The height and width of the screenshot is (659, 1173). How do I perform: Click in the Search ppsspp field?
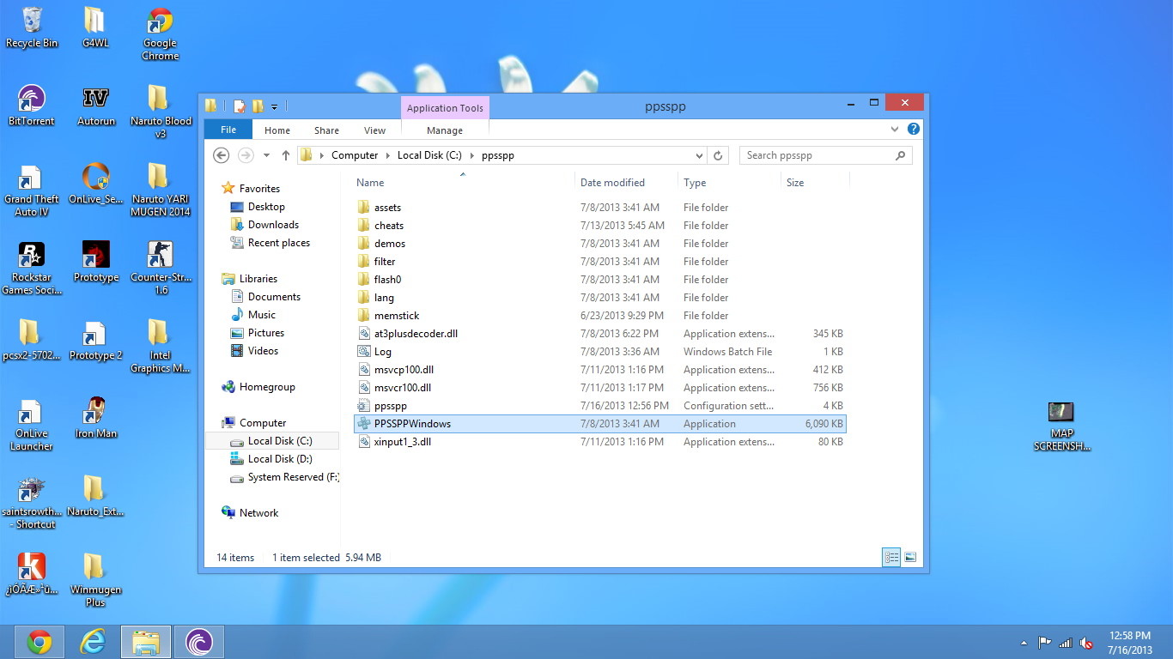(816, 155)
